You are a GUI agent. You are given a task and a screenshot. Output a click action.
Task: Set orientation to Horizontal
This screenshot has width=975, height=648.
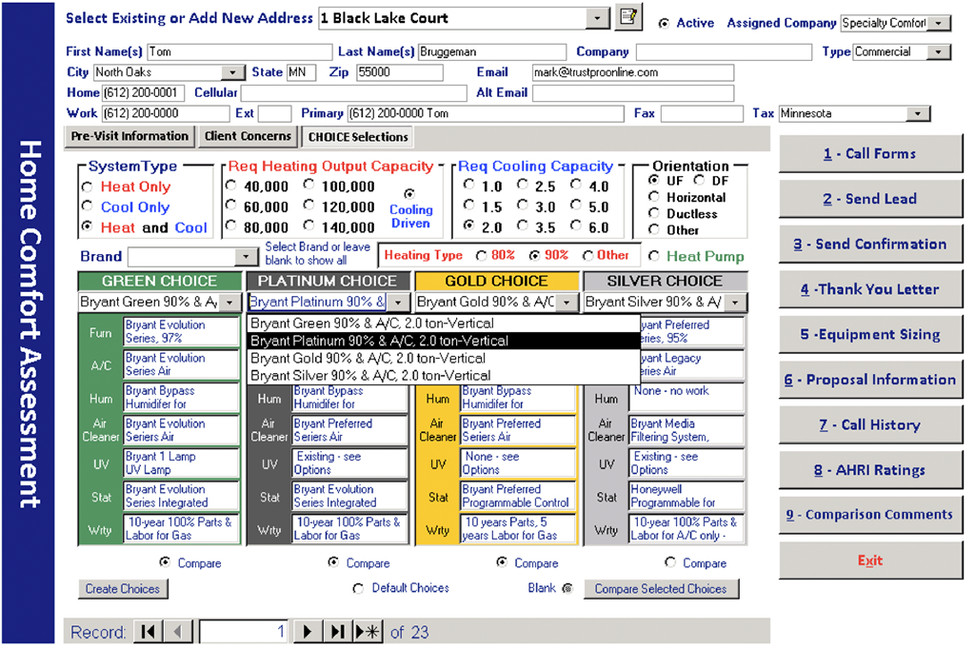653,197
